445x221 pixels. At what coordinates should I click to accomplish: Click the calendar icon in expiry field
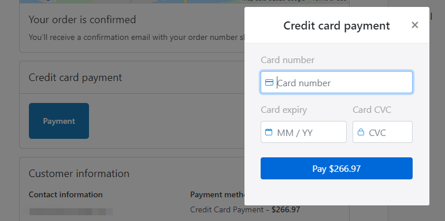[269, 132]
